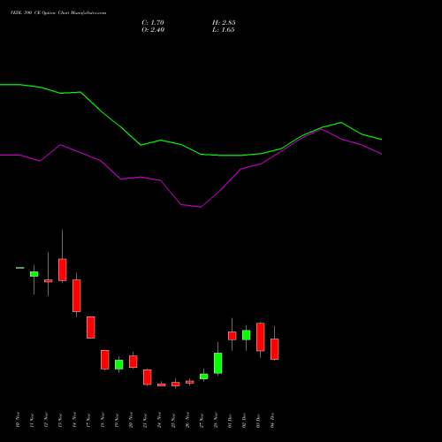Click the 02 Dec date label
The image size is (442, 442).
click(244, 420)
